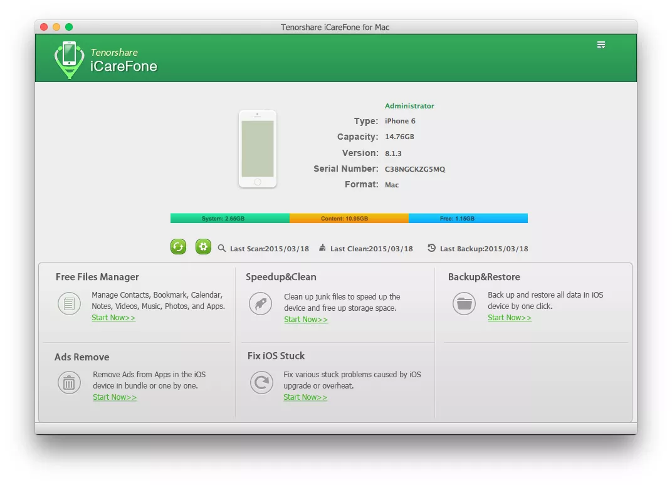
Task: Click the device type iPhone 6
Action: [400, 121]
